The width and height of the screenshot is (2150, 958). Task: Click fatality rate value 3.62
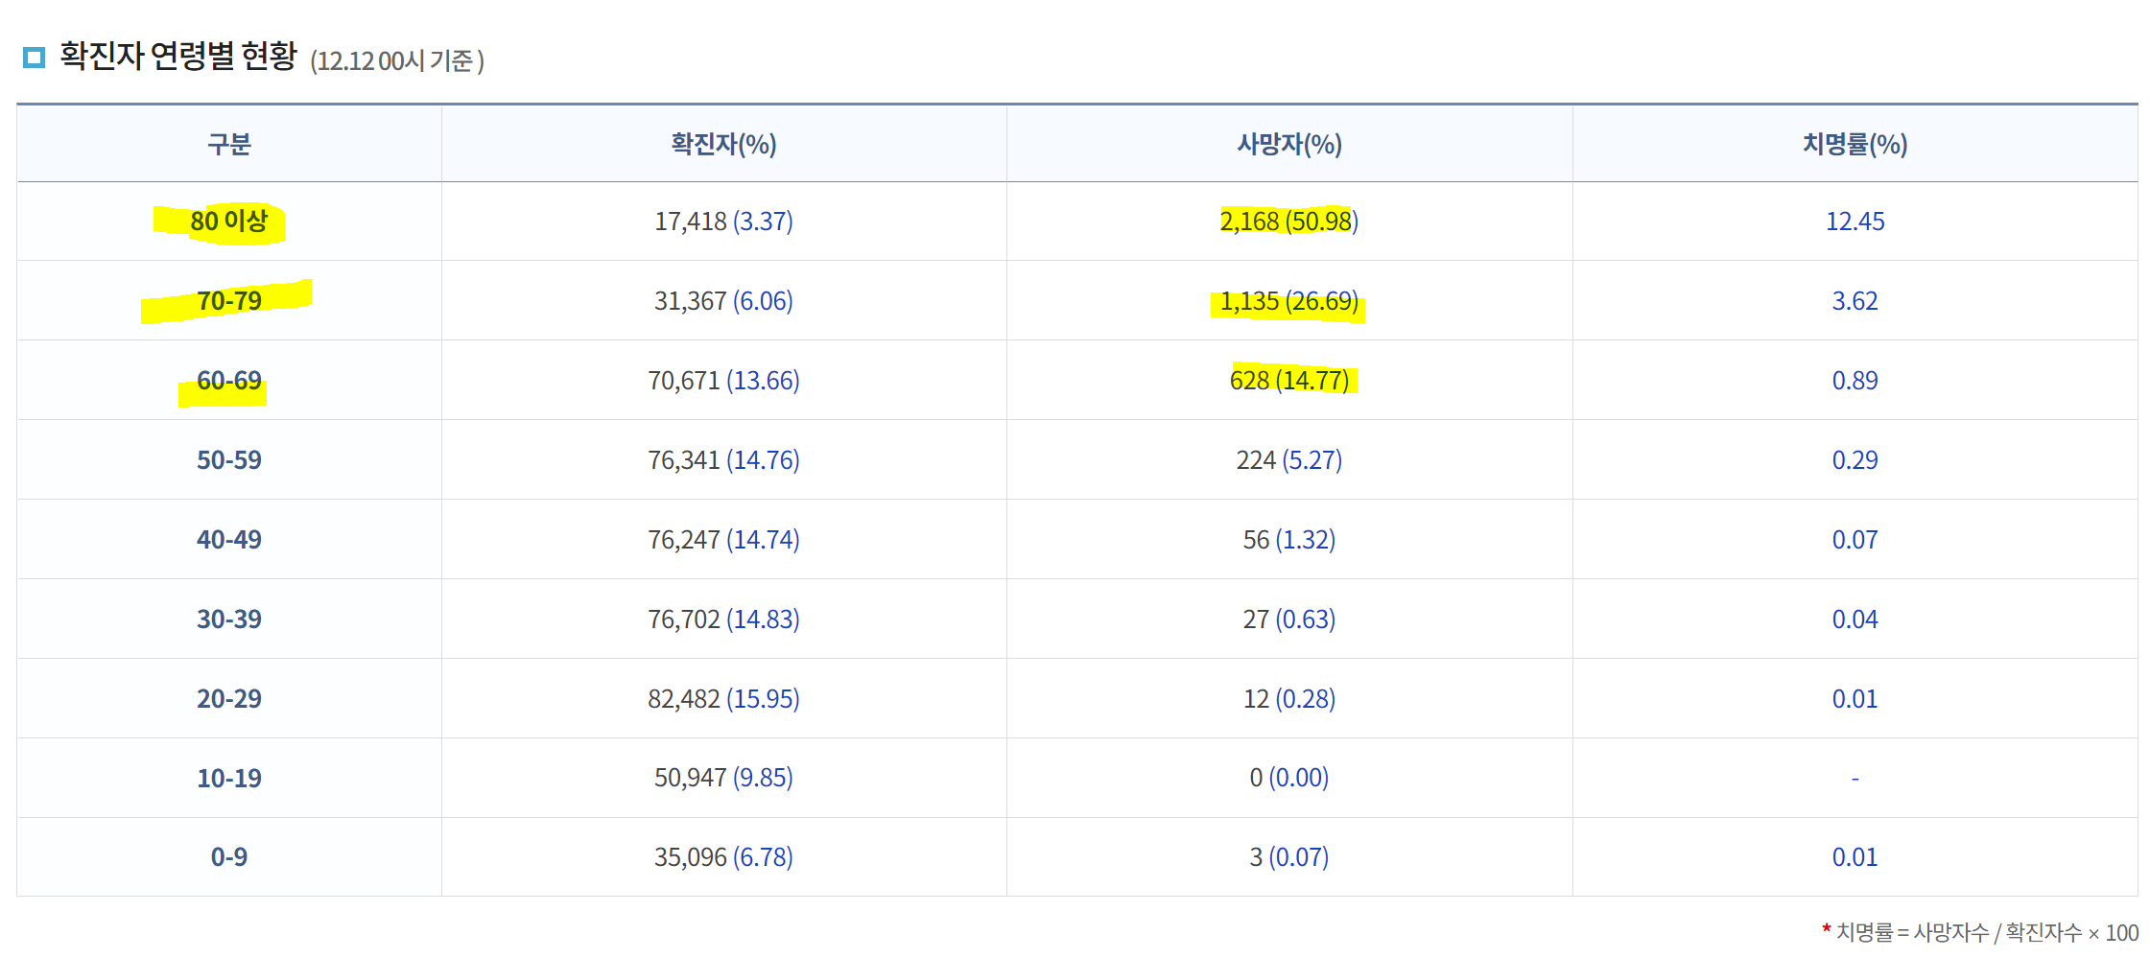click(x=1855, y=301)
